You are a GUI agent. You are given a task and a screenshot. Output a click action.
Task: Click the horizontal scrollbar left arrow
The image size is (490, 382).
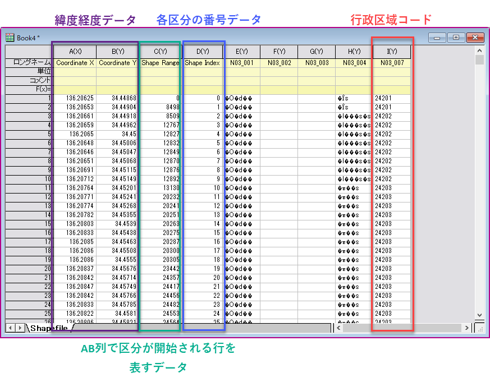(x=338, y=327)
